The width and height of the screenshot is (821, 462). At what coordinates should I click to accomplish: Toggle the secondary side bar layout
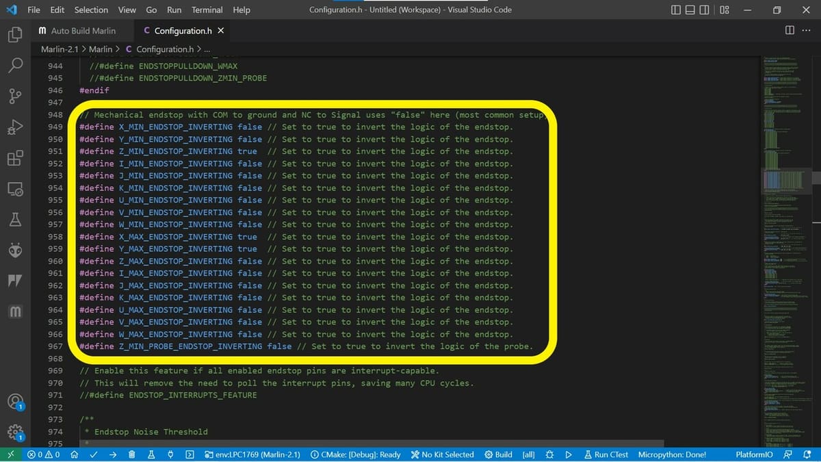(x=704, y=10)
